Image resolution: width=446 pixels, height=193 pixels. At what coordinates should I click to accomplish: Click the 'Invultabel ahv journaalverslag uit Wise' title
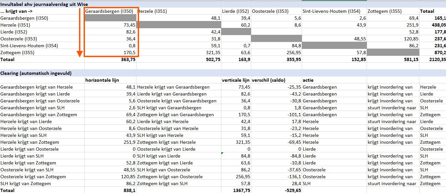point(44,4)
